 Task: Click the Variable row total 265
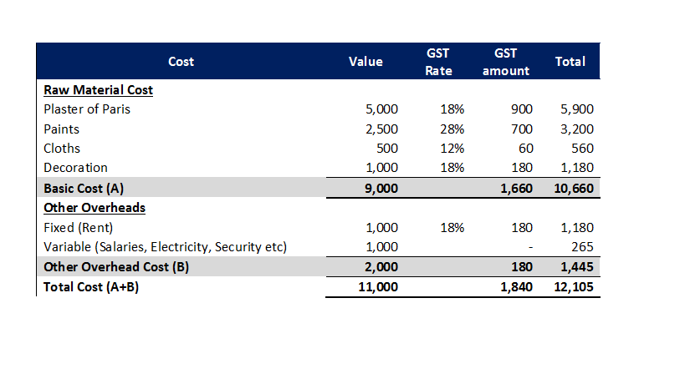583,246
